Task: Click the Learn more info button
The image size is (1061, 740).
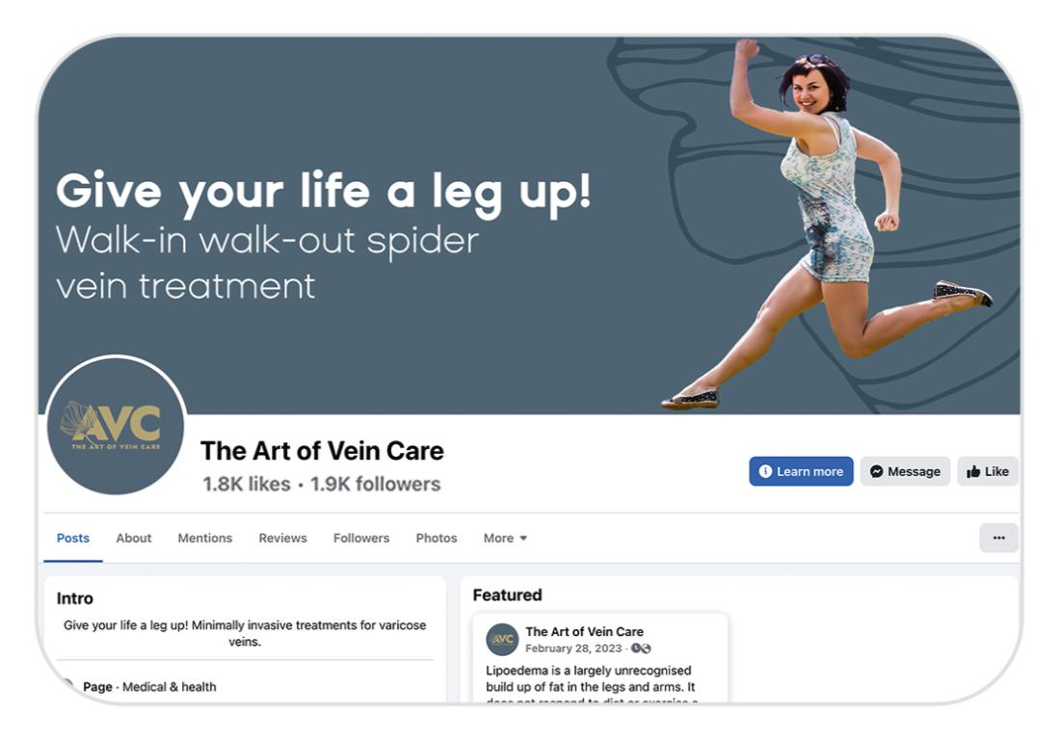Action: coord(801,471)
